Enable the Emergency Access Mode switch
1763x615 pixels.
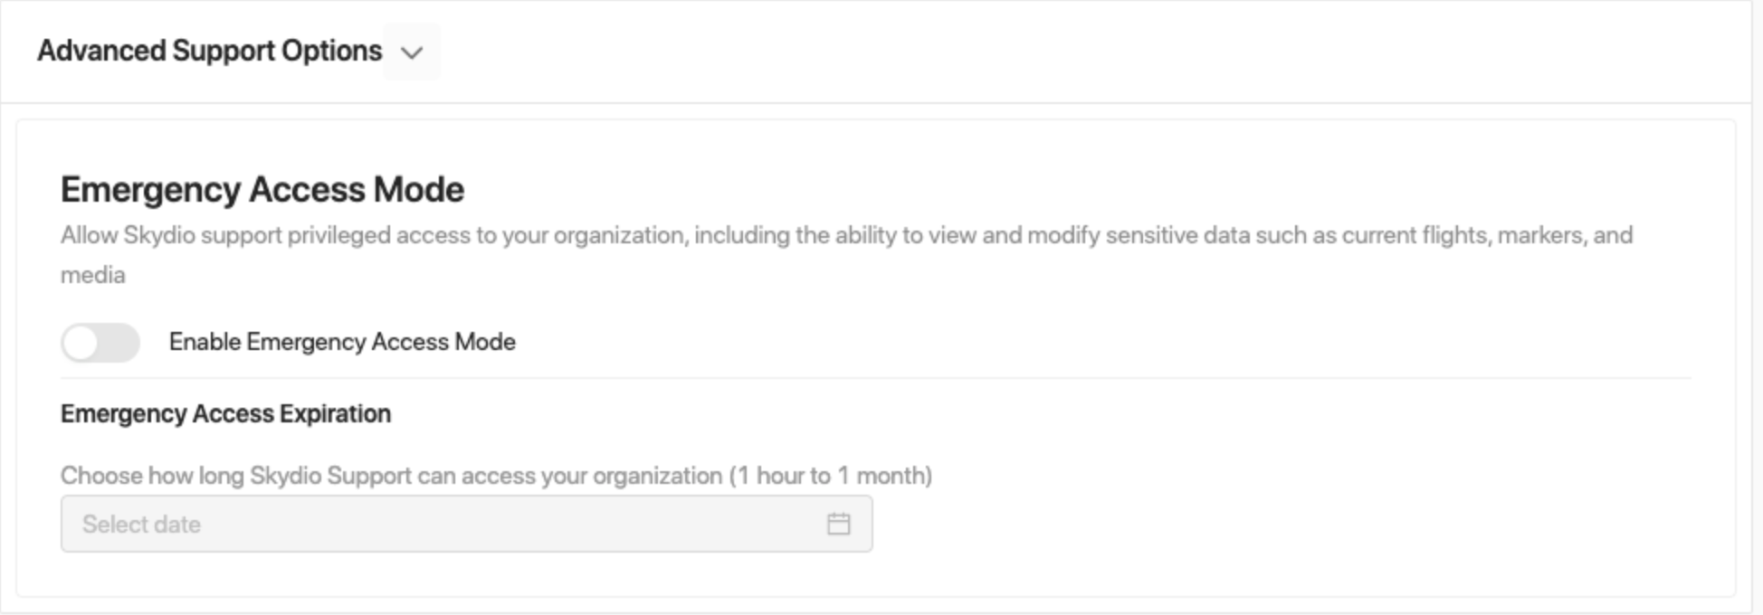[100, 343]
